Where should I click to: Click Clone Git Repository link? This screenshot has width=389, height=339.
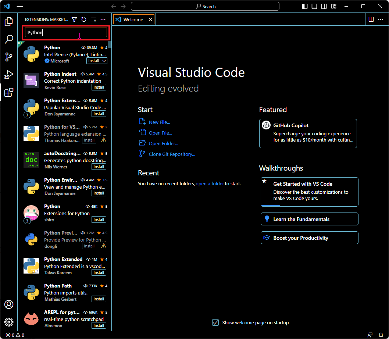pyautogui.click(x=172, y=154)
